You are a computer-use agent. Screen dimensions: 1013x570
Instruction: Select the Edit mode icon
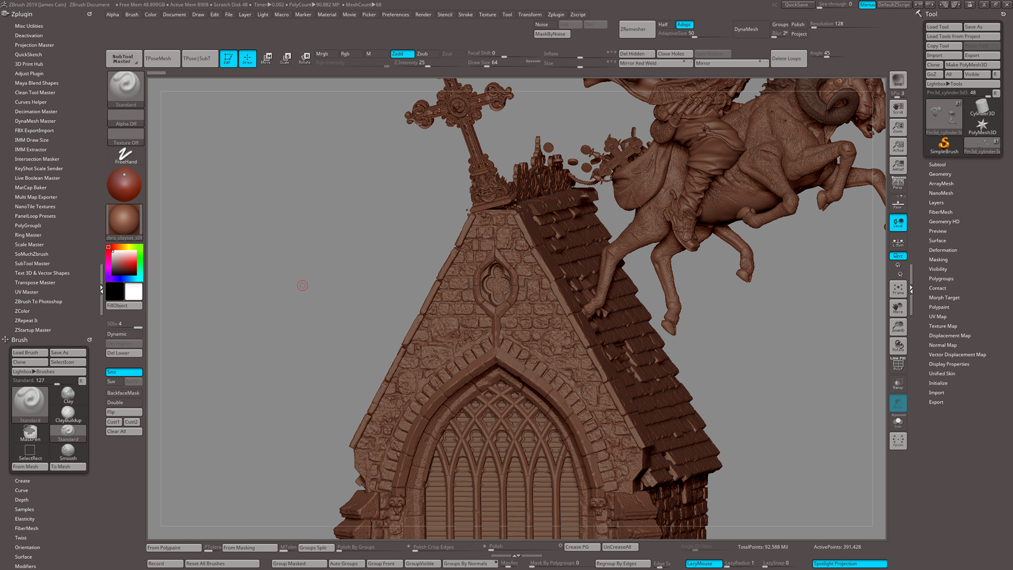pos(228,58)
